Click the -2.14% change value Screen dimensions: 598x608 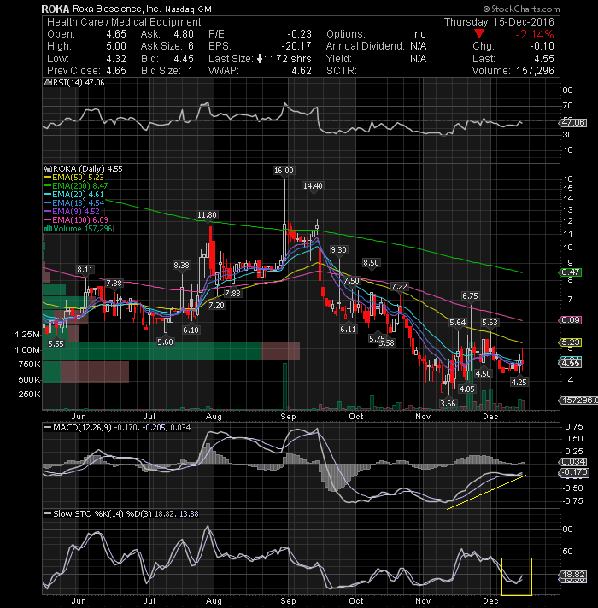(535, 34)
